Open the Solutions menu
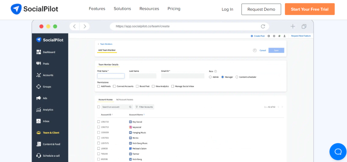Screen dimensions: 347x162 point(122,9)
